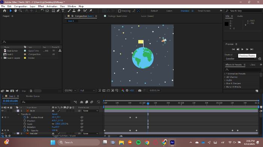Open layer 1 parent None dropdown
263x147 pixels.
(x=91, y=111)
